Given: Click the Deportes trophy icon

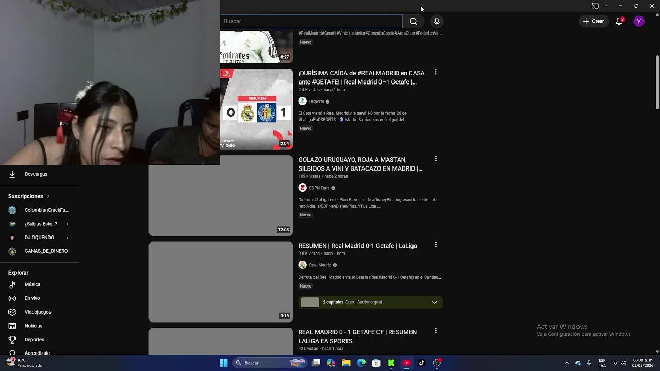Looking at the screenshot, I should (x=12, y=340).
